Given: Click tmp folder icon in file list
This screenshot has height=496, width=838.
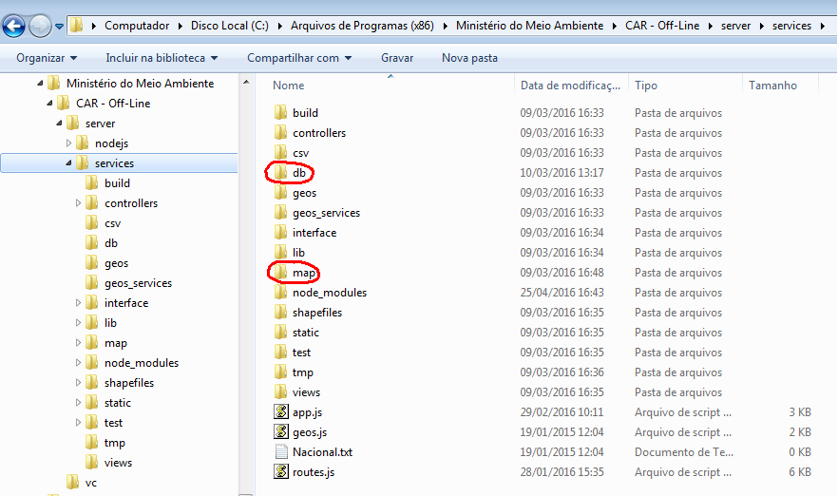Looking at the screenshot, I should 280,372.
